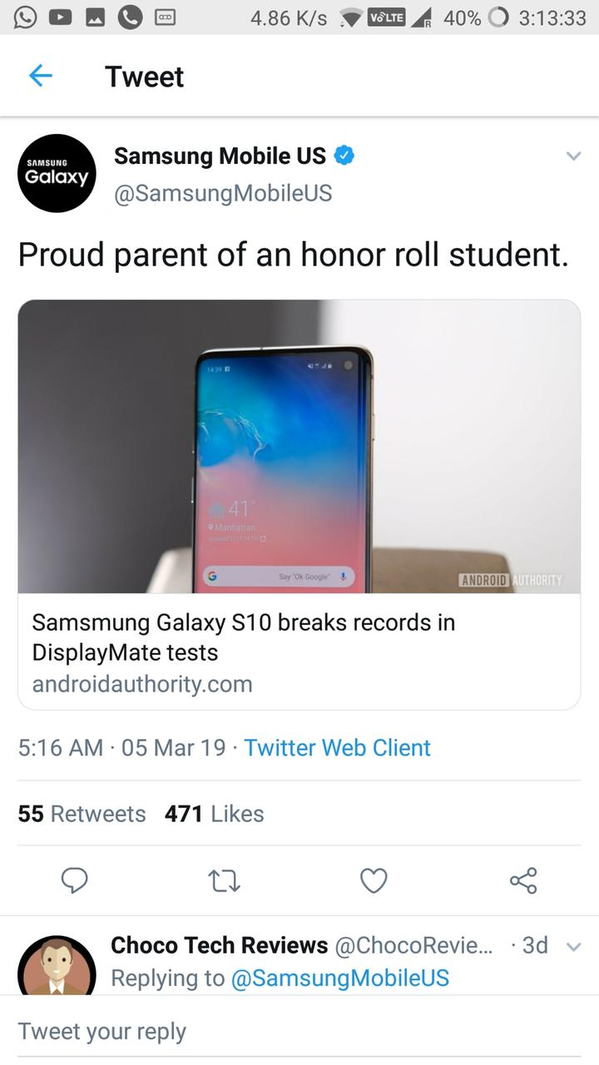The height and width of the screenshot is (1065, 599).
Task: Open Samsung Galaxy profile picture
Action: [x=57, y=173]
